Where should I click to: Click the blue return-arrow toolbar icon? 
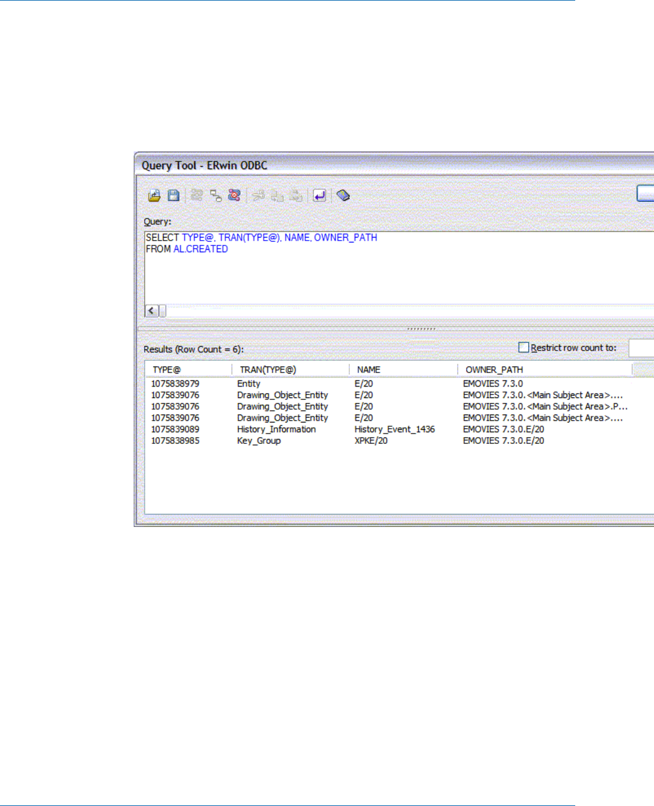tap(319, 195)
